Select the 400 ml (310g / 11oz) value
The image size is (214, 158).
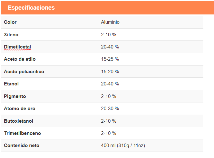click(123, 145)
